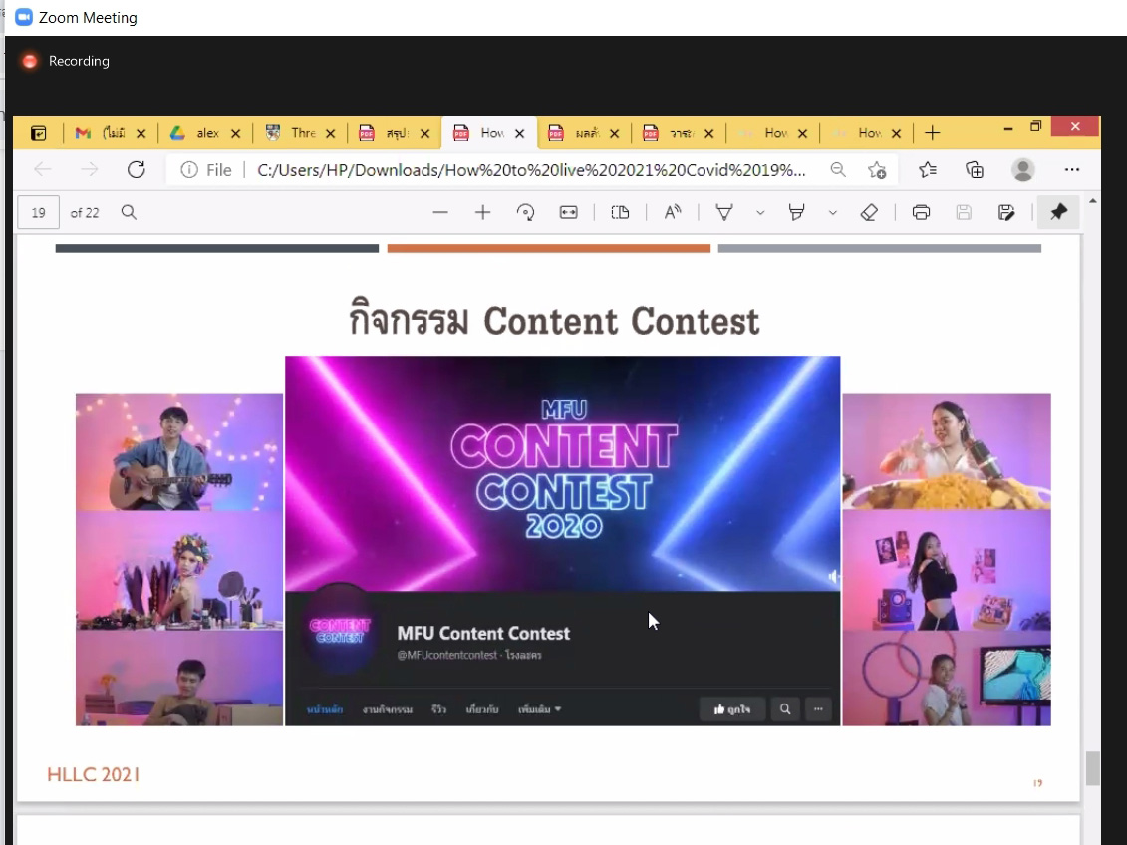Click Fit to width
This screenshot has width=1127, height=845.
pyautogui.click(x=568, y=212)
